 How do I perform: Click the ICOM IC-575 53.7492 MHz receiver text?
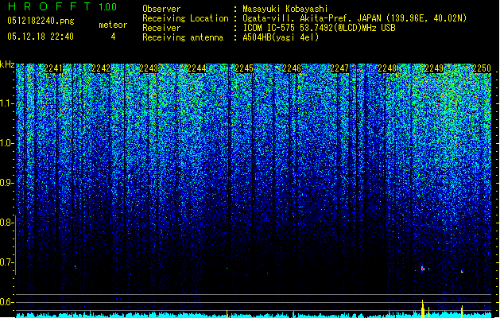click(320, 28)
